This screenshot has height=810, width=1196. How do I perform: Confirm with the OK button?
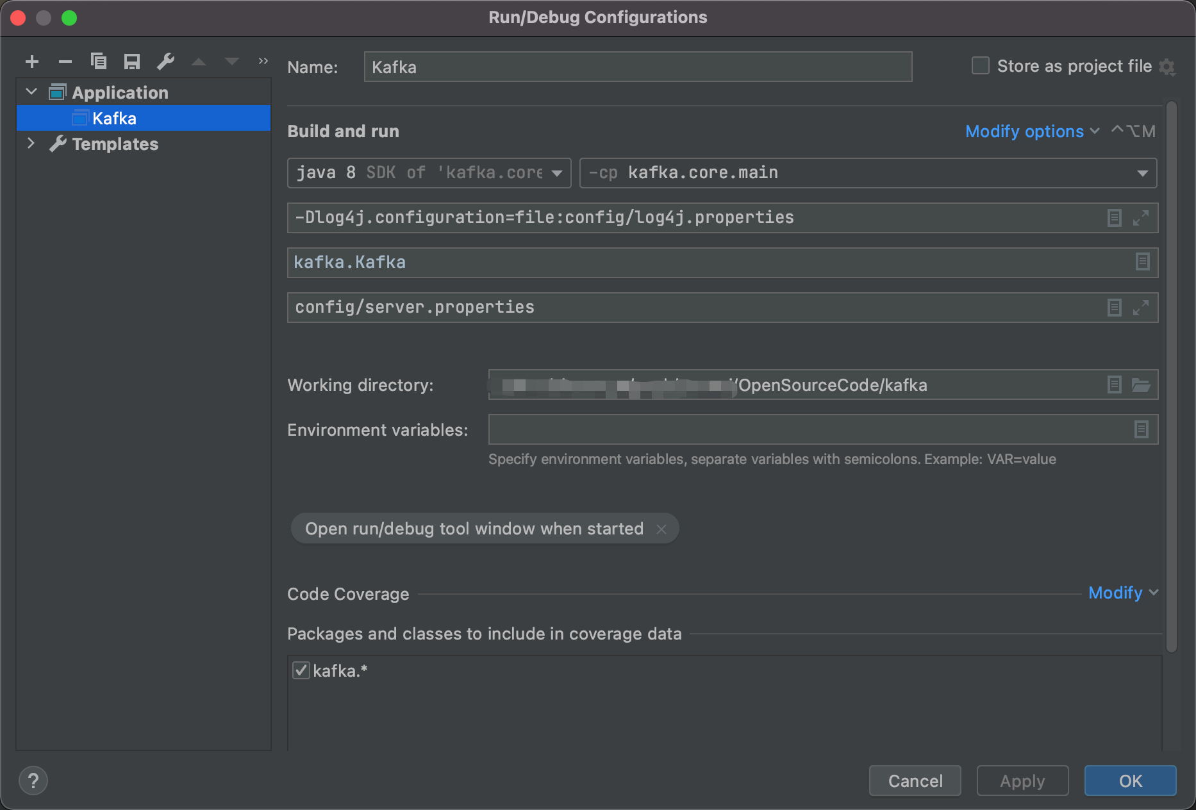pyautogui.click(x=1130, y=781)
